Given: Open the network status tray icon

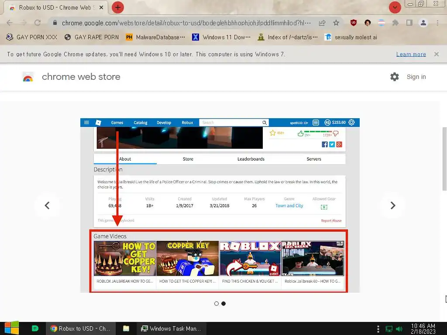Looking at the screenshot, I should pos(389,329).
